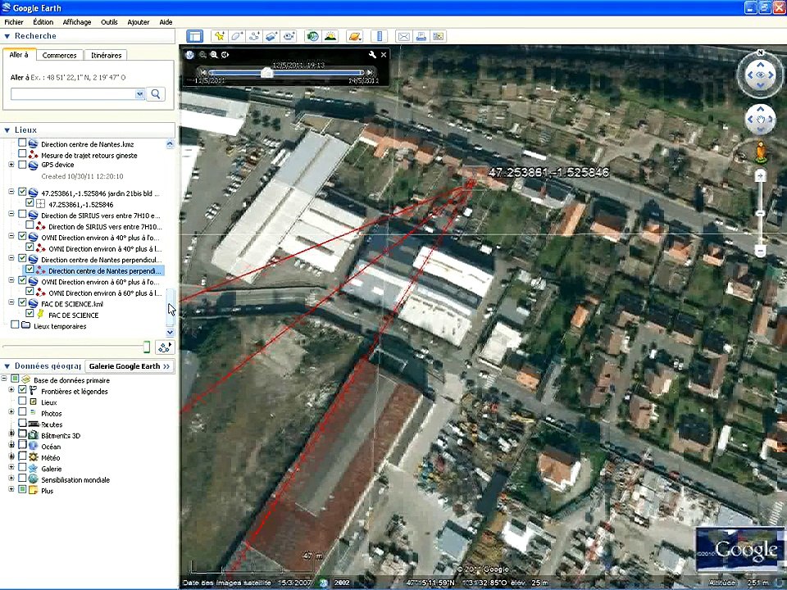Print the current view
The height and width of the screenshot is (590, 787).
point(421,37)
